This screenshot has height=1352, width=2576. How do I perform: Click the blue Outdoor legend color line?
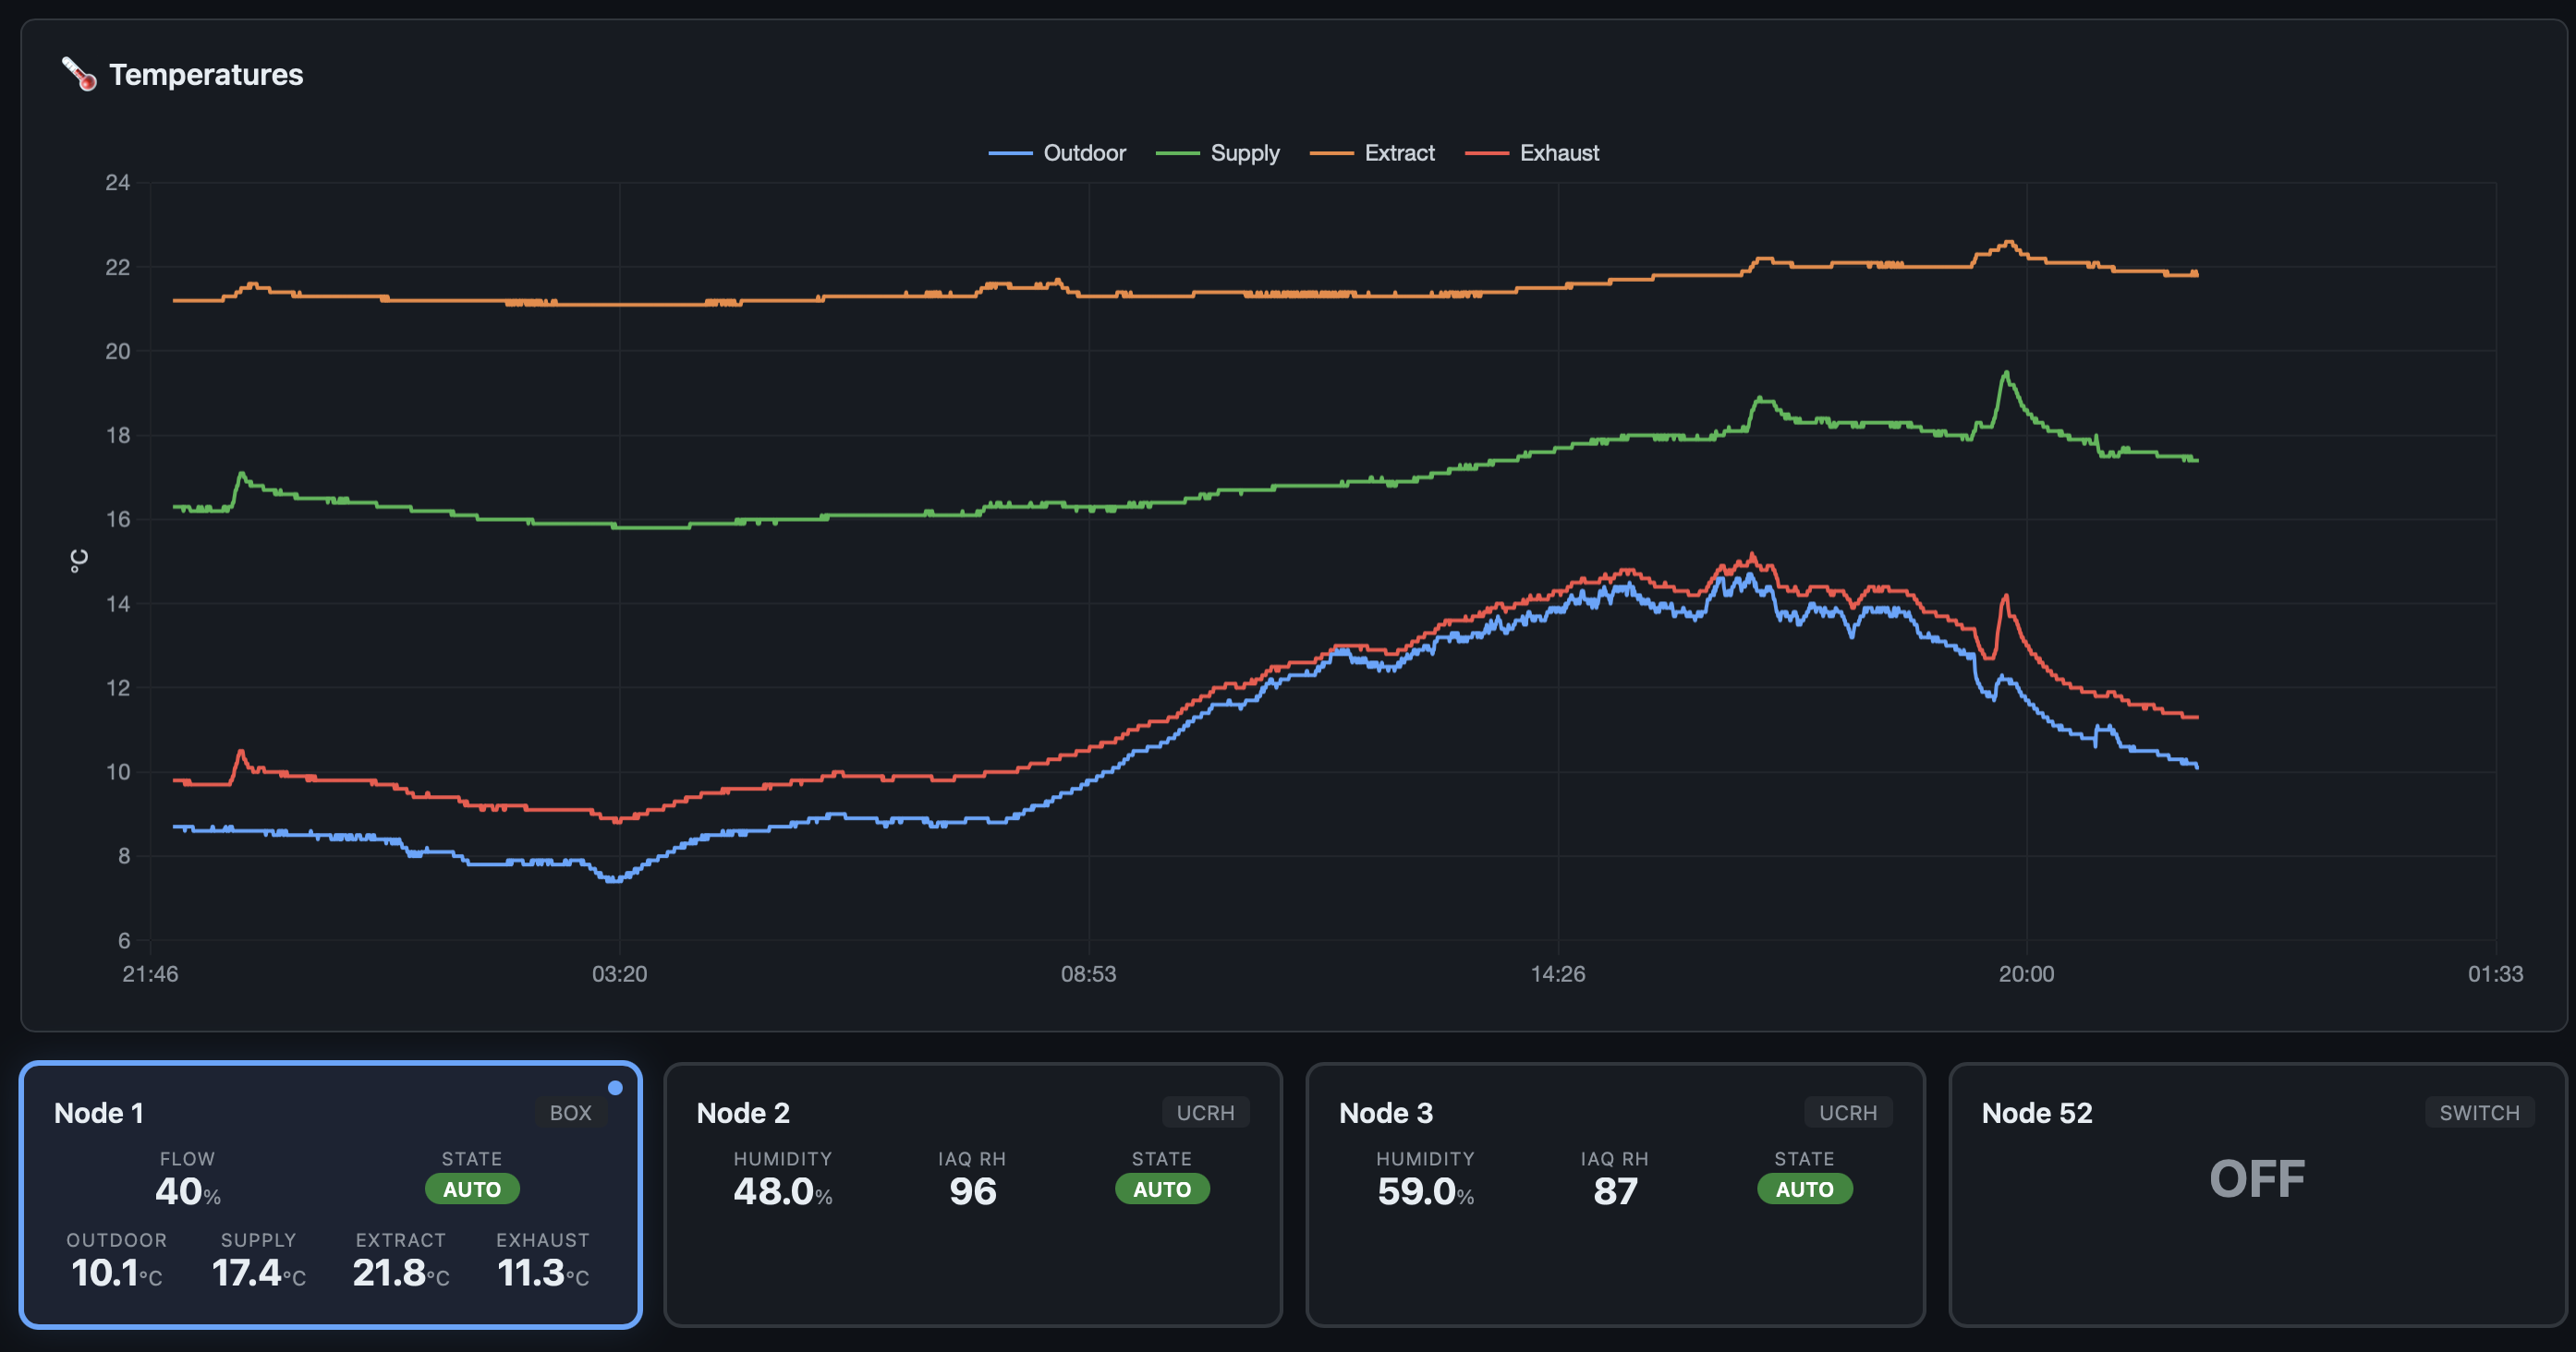1010,153
